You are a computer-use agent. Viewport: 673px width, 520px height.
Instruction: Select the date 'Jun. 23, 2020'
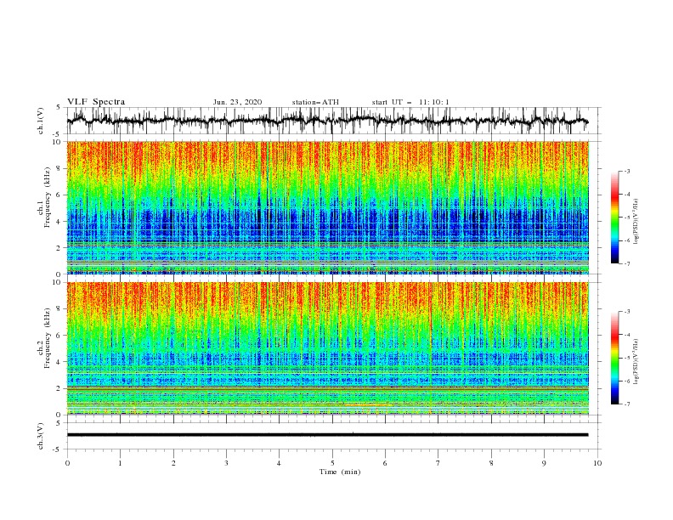click(237, 102)
